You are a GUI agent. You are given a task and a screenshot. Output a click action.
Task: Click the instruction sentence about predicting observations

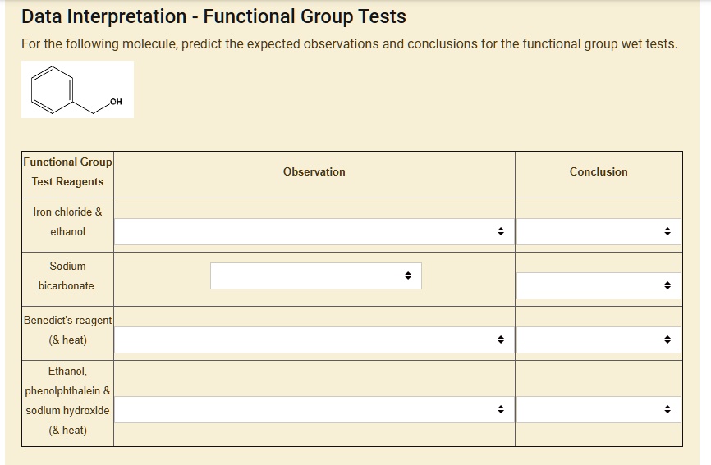click(350, 44)
